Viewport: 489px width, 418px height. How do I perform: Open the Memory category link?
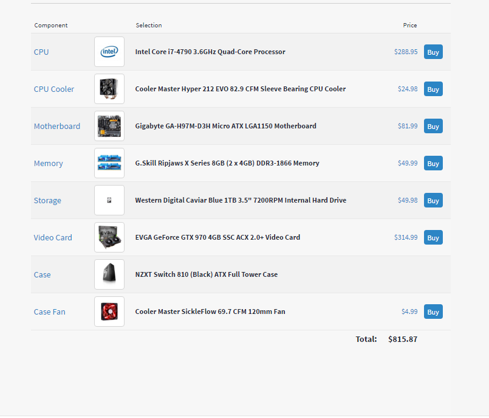coord(49,164)
